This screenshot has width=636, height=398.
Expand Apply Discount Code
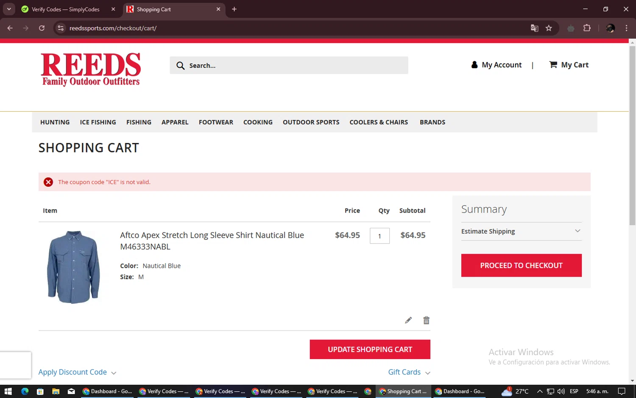77,372
